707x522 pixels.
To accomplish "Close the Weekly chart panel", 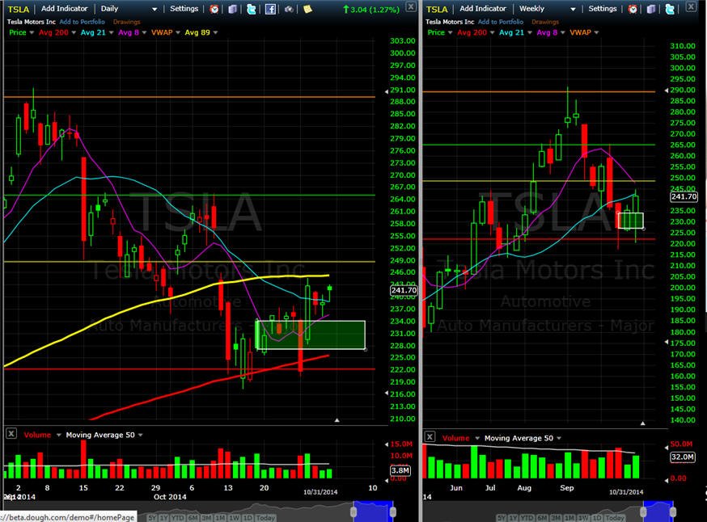I will point(691,6).
